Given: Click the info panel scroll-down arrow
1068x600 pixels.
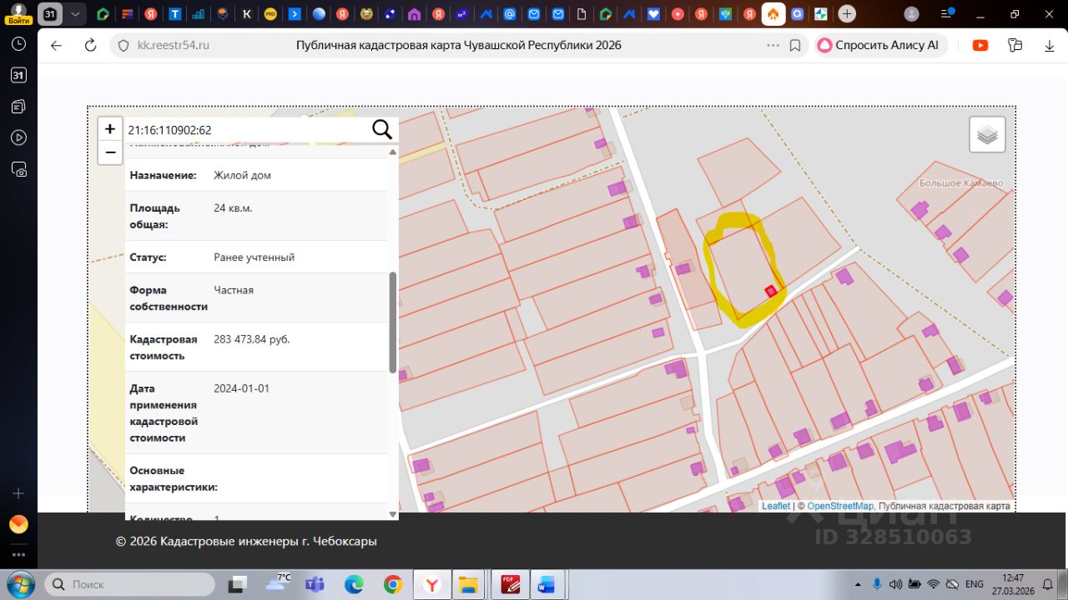Looking at the screenshot, I should 393,514.
